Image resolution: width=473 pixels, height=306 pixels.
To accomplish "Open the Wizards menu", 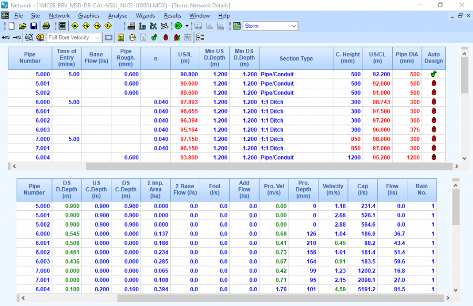I will click(145, 16).
